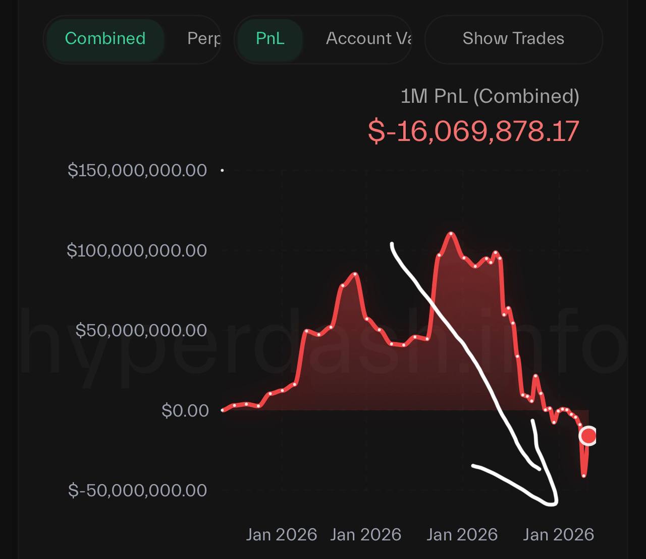The width and height of the screenshot is (646, 559).
Task: Click the 1M PnL (Combined) title
Action: click(x=490, y=96)
